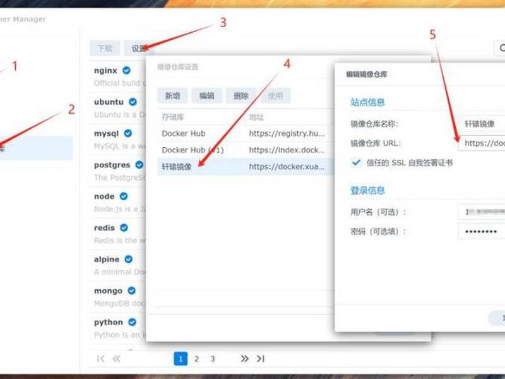Select the mysql image entry
This screenshot has width=505, height=379.
pyautogui.click(x=118, y=140)
